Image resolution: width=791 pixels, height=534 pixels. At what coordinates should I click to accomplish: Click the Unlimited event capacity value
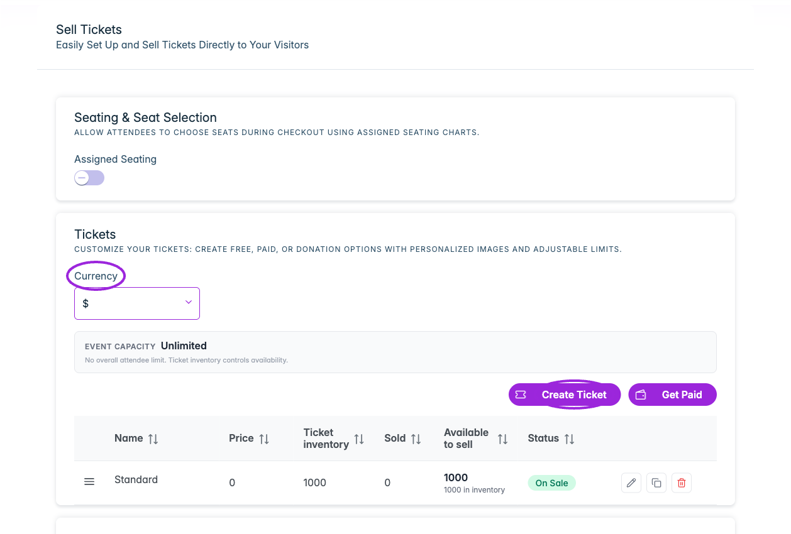pyautogui.click(x=184, y=346)
